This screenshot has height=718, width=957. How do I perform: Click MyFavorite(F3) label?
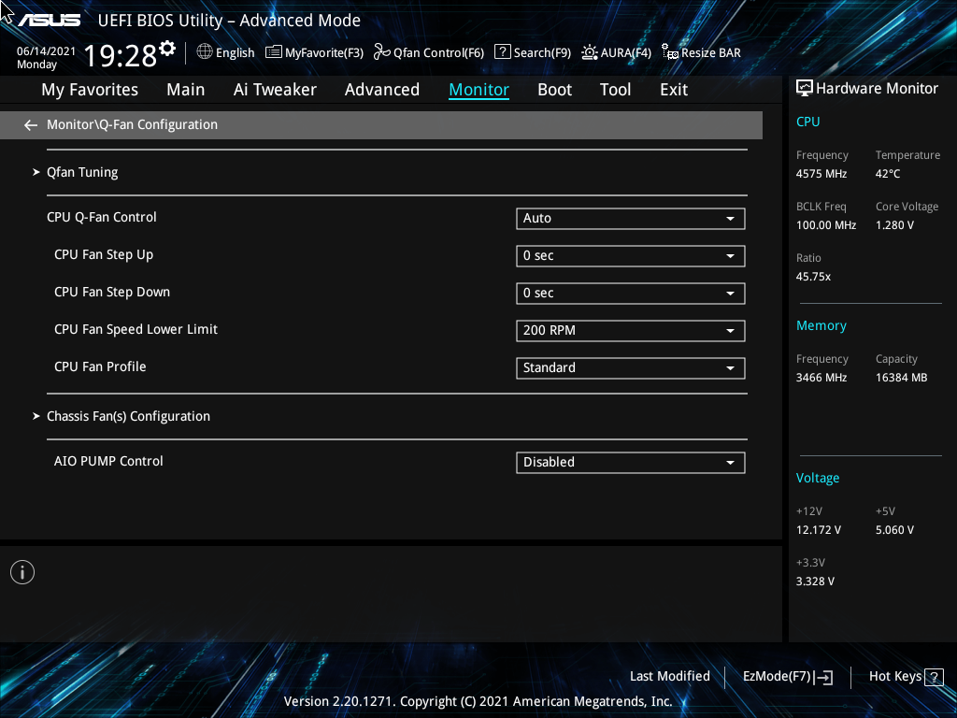(324, 53)
